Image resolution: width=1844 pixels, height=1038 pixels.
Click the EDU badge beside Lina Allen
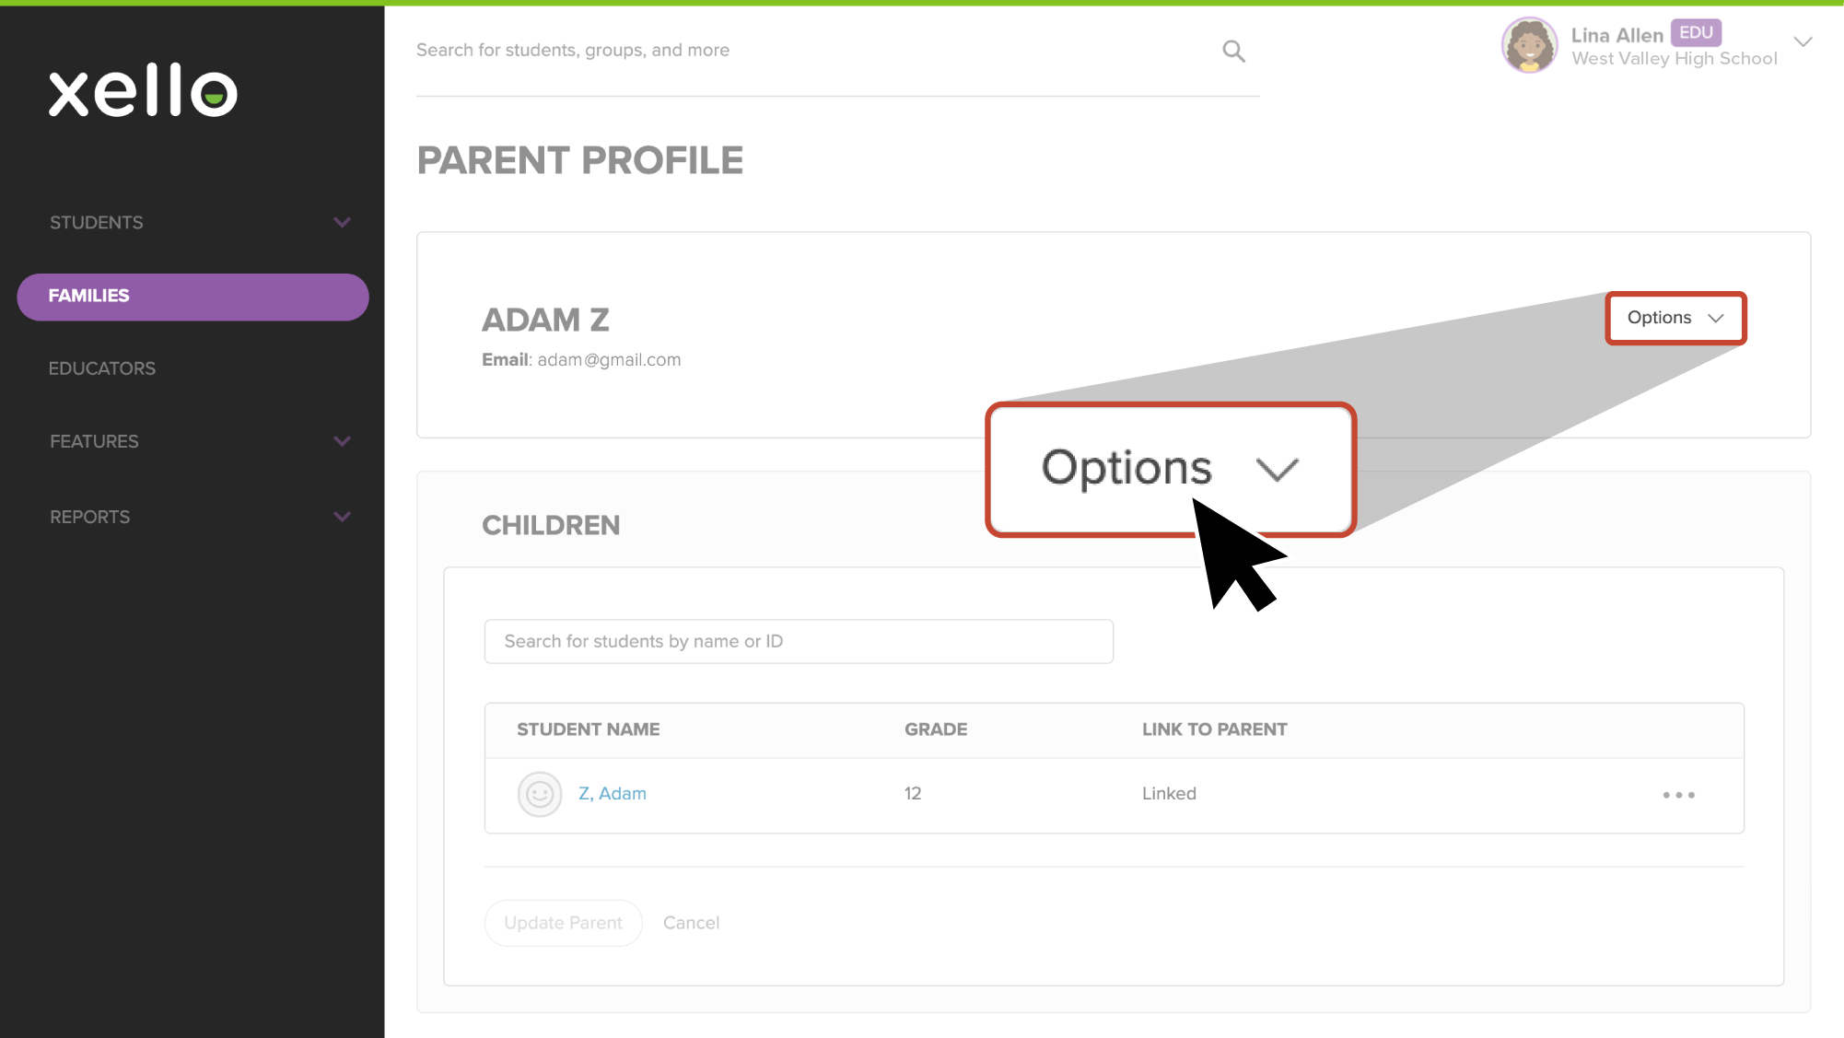(x=1696, y=33)
